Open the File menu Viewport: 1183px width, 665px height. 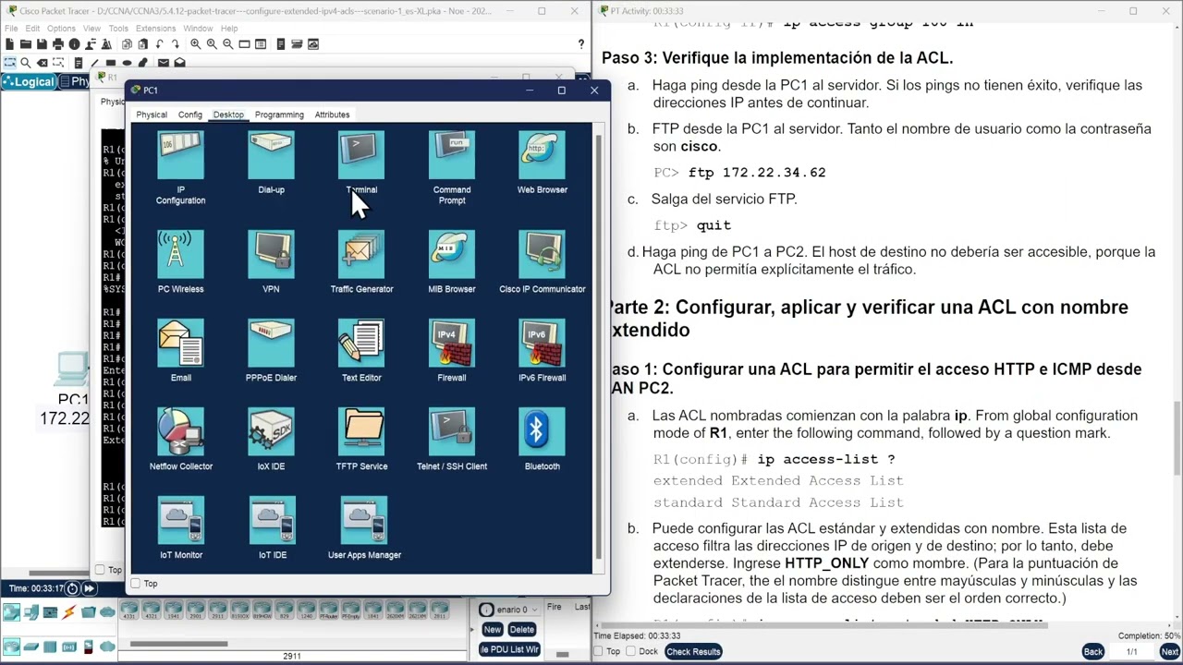point(11,29)
